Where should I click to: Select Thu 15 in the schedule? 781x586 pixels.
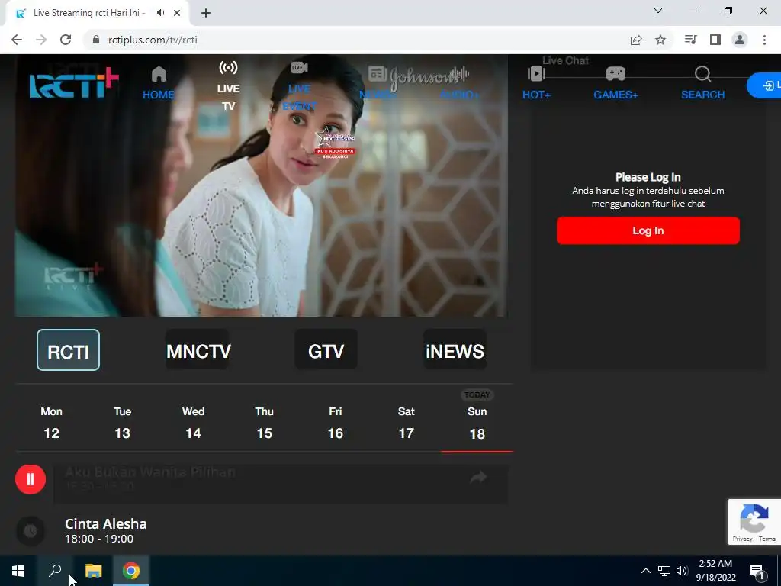[265, 423]
